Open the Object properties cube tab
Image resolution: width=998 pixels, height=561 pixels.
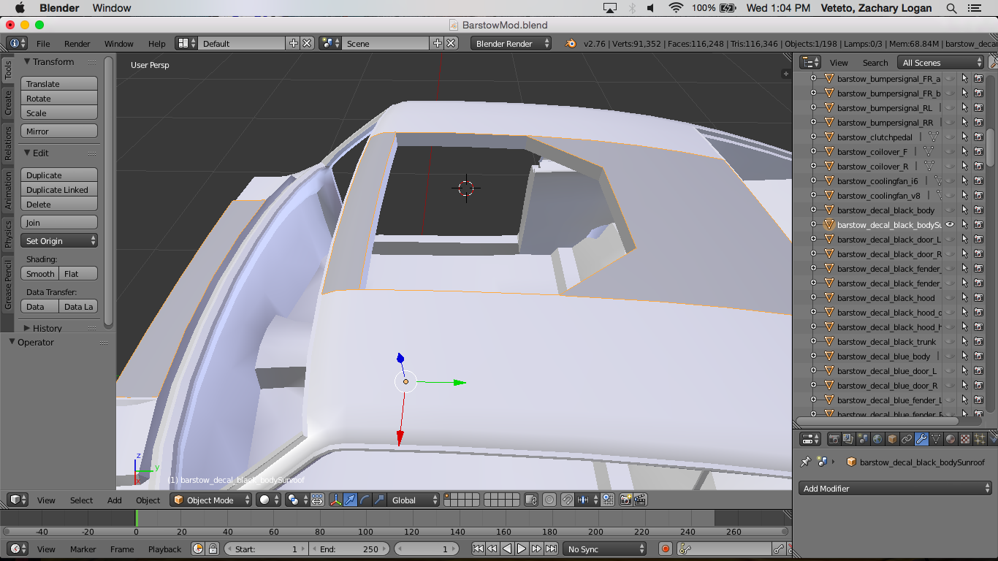[x=892, y=439]
